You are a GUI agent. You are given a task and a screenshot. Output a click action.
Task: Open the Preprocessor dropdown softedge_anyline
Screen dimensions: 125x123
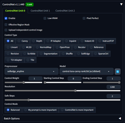click(32, 71)
